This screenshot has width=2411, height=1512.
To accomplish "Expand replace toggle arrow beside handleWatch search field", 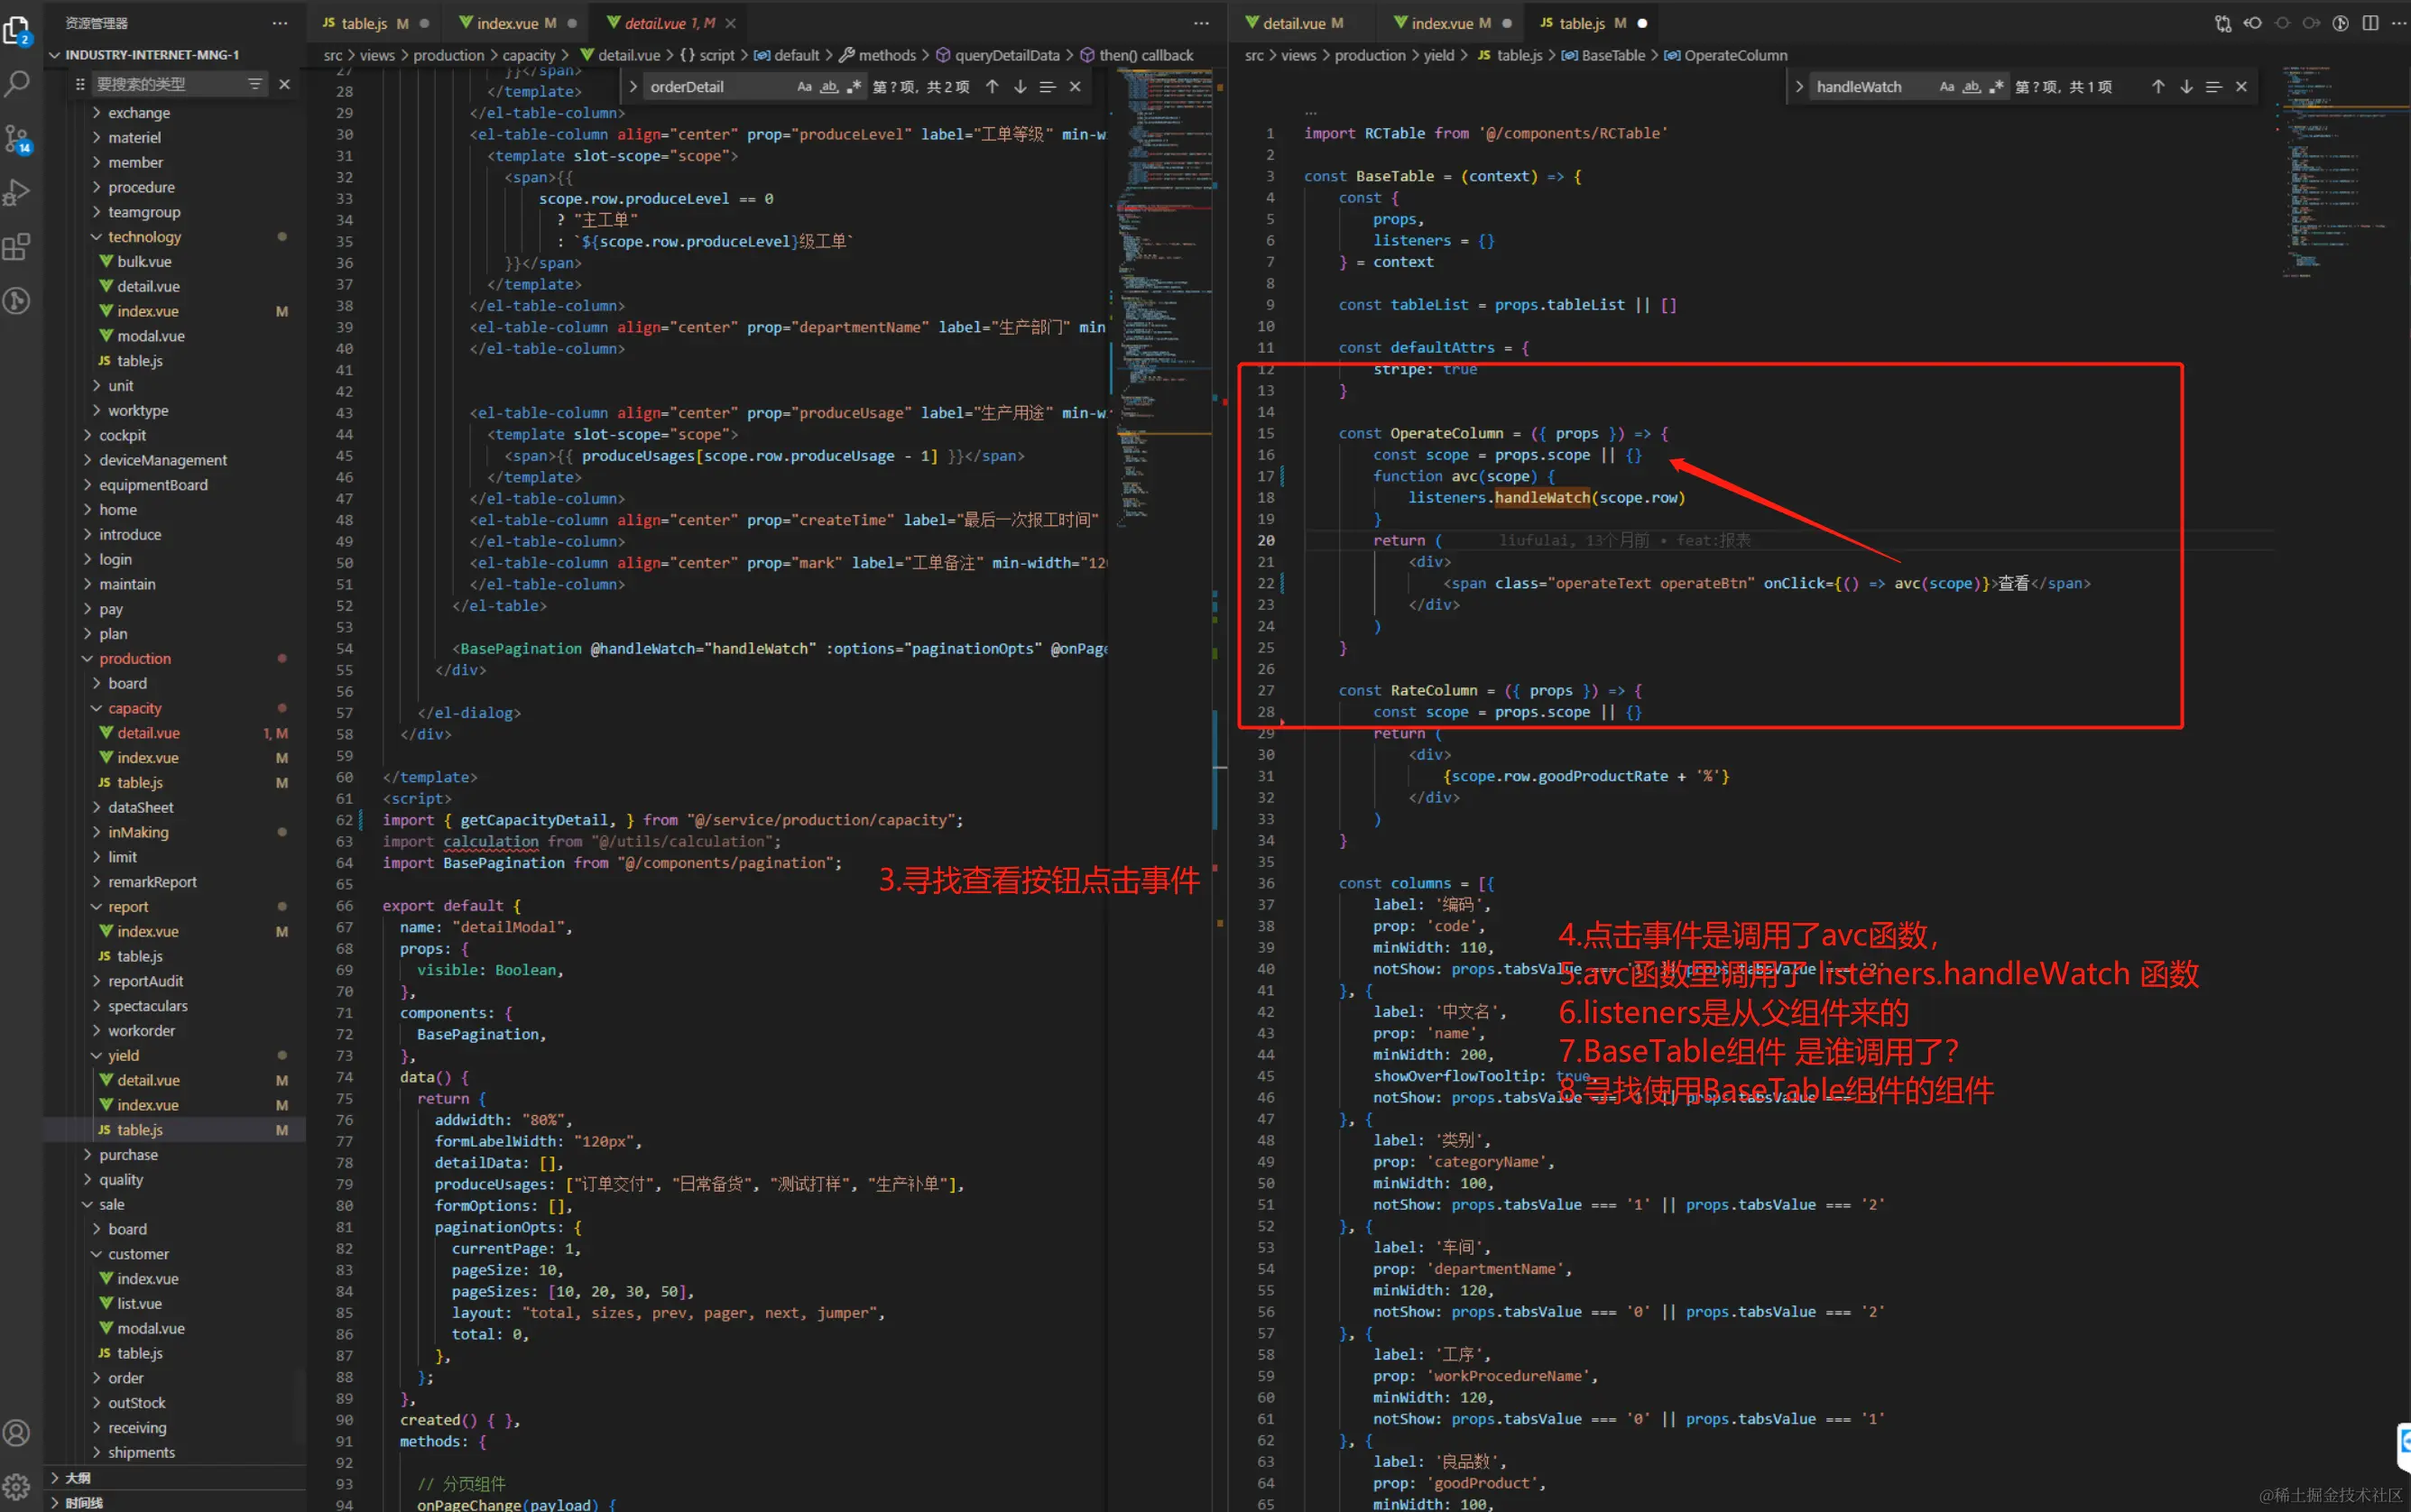I will 1799,87.
